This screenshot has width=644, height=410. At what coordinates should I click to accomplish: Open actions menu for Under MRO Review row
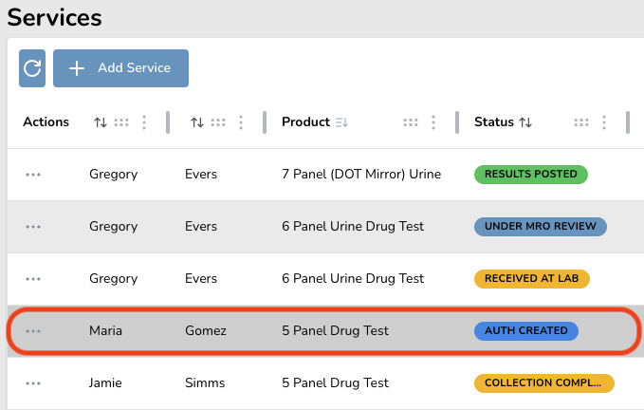pos(33,227)
